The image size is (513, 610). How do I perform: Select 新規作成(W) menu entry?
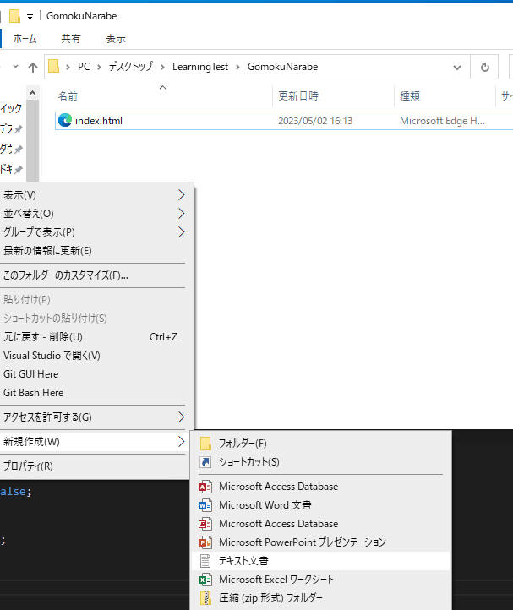point(94,442)
